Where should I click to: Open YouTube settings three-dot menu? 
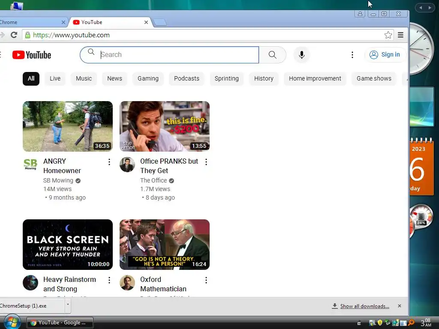(x=352, y=55)
